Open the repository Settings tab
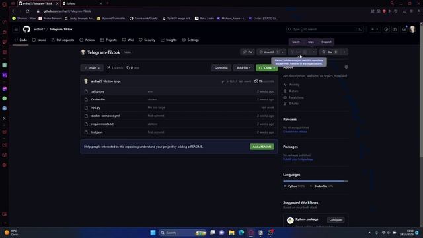 (x=190, y=40)
